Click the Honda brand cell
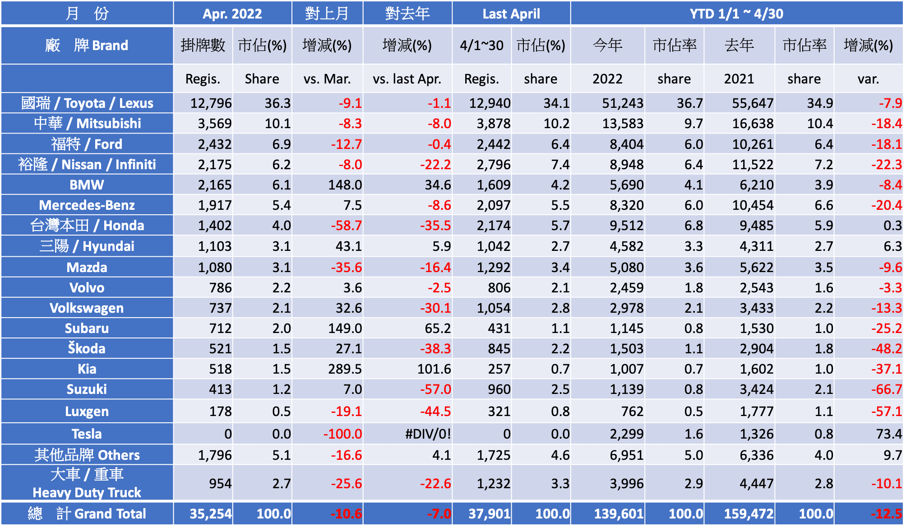The width and height of the screenshot is (906, 532). (x=87, y=225)
